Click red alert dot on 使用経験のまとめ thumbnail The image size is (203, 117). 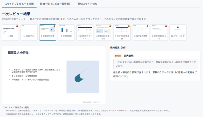(x=166, y=26)
